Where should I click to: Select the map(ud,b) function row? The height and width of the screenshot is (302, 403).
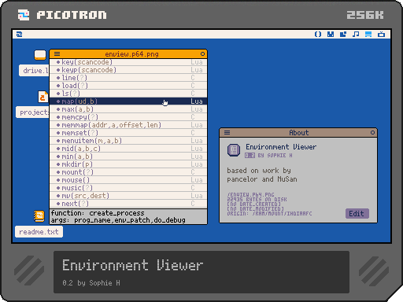coord(128,101)
